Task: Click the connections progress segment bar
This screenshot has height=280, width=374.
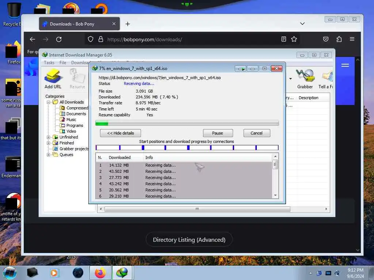Action: click(x=187, y=148)
